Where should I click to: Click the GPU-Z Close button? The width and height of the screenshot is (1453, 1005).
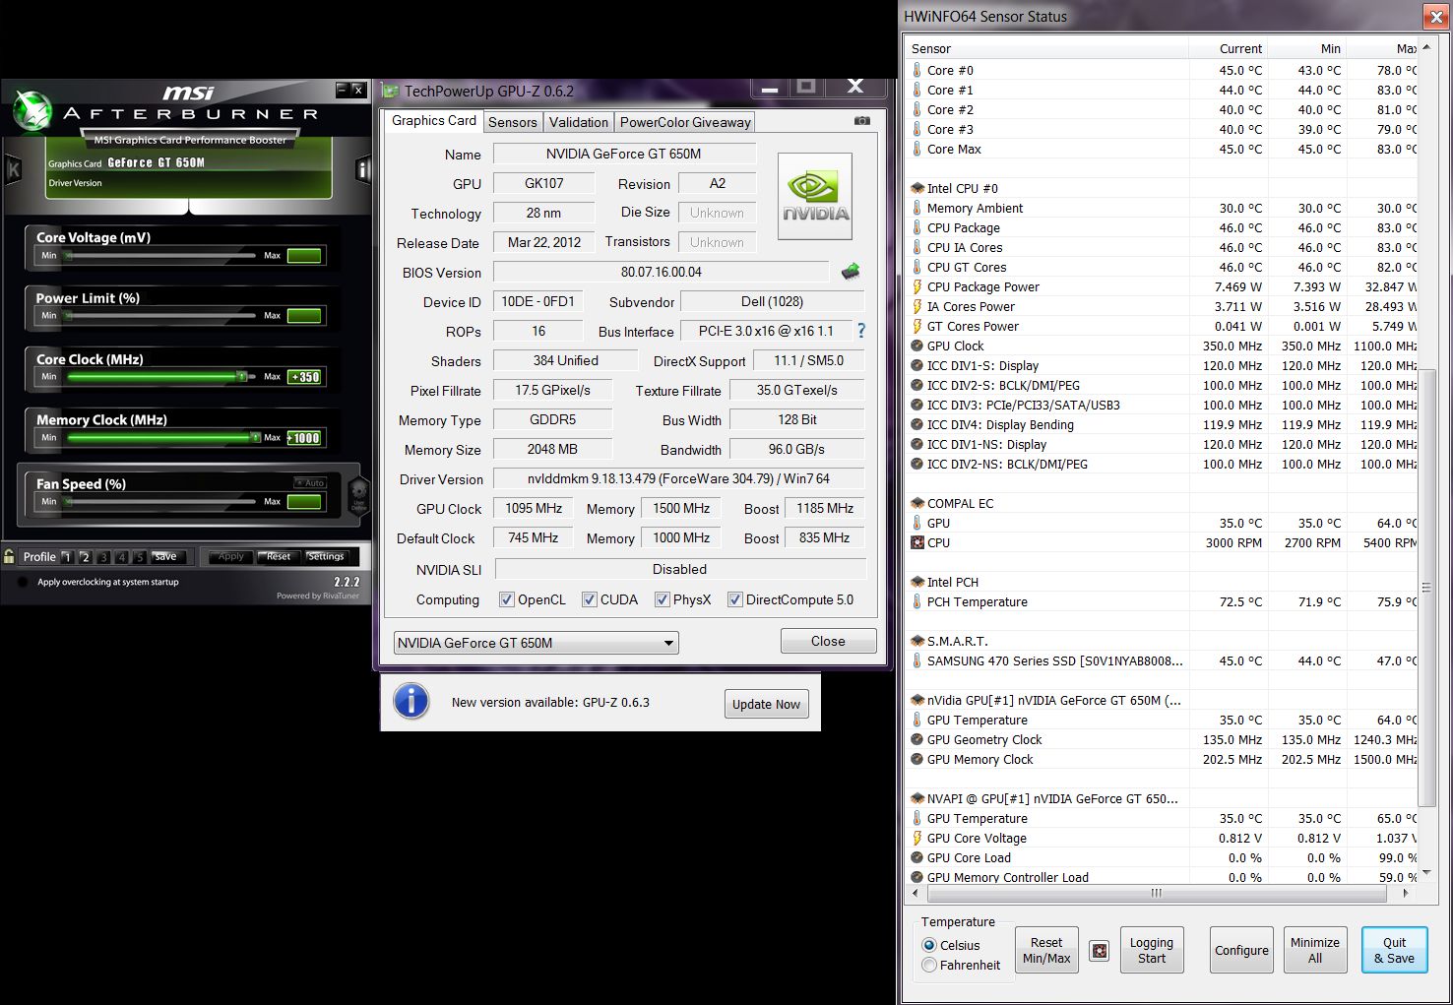pyautogui.click(x=828, y=641)
